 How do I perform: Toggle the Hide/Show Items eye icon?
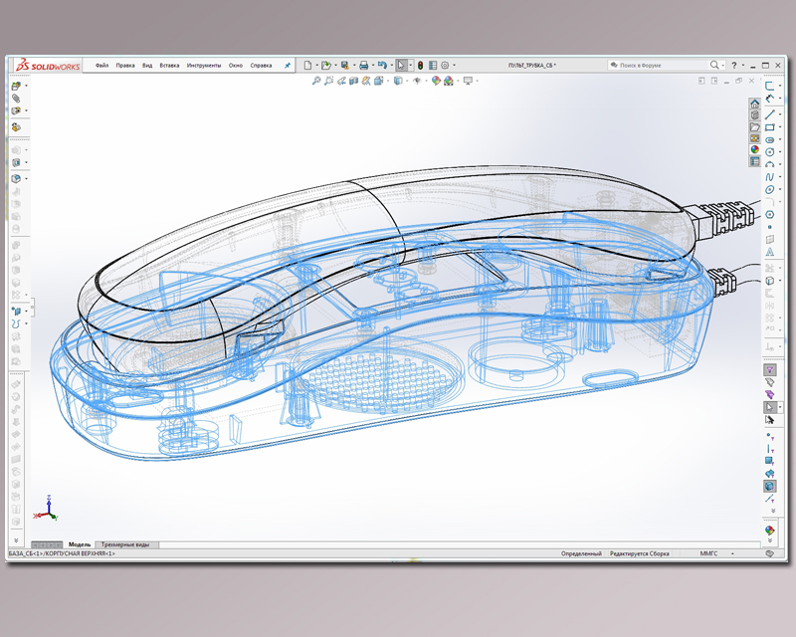[x=417, y=81]
